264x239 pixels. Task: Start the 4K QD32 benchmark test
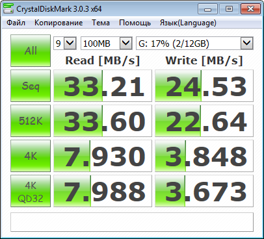(31, 191)
